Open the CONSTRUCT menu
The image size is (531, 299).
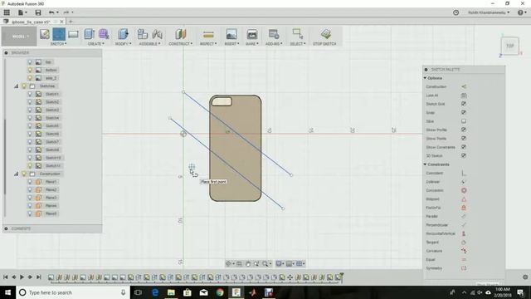(x=181, y=44)
